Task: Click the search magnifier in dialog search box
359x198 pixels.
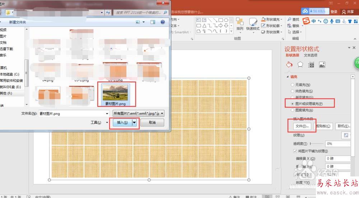Action: coord(165,12)
